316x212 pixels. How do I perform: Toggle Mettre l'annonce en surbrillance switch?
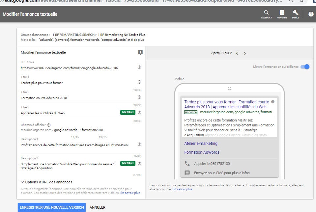click(x=305, y=66)
